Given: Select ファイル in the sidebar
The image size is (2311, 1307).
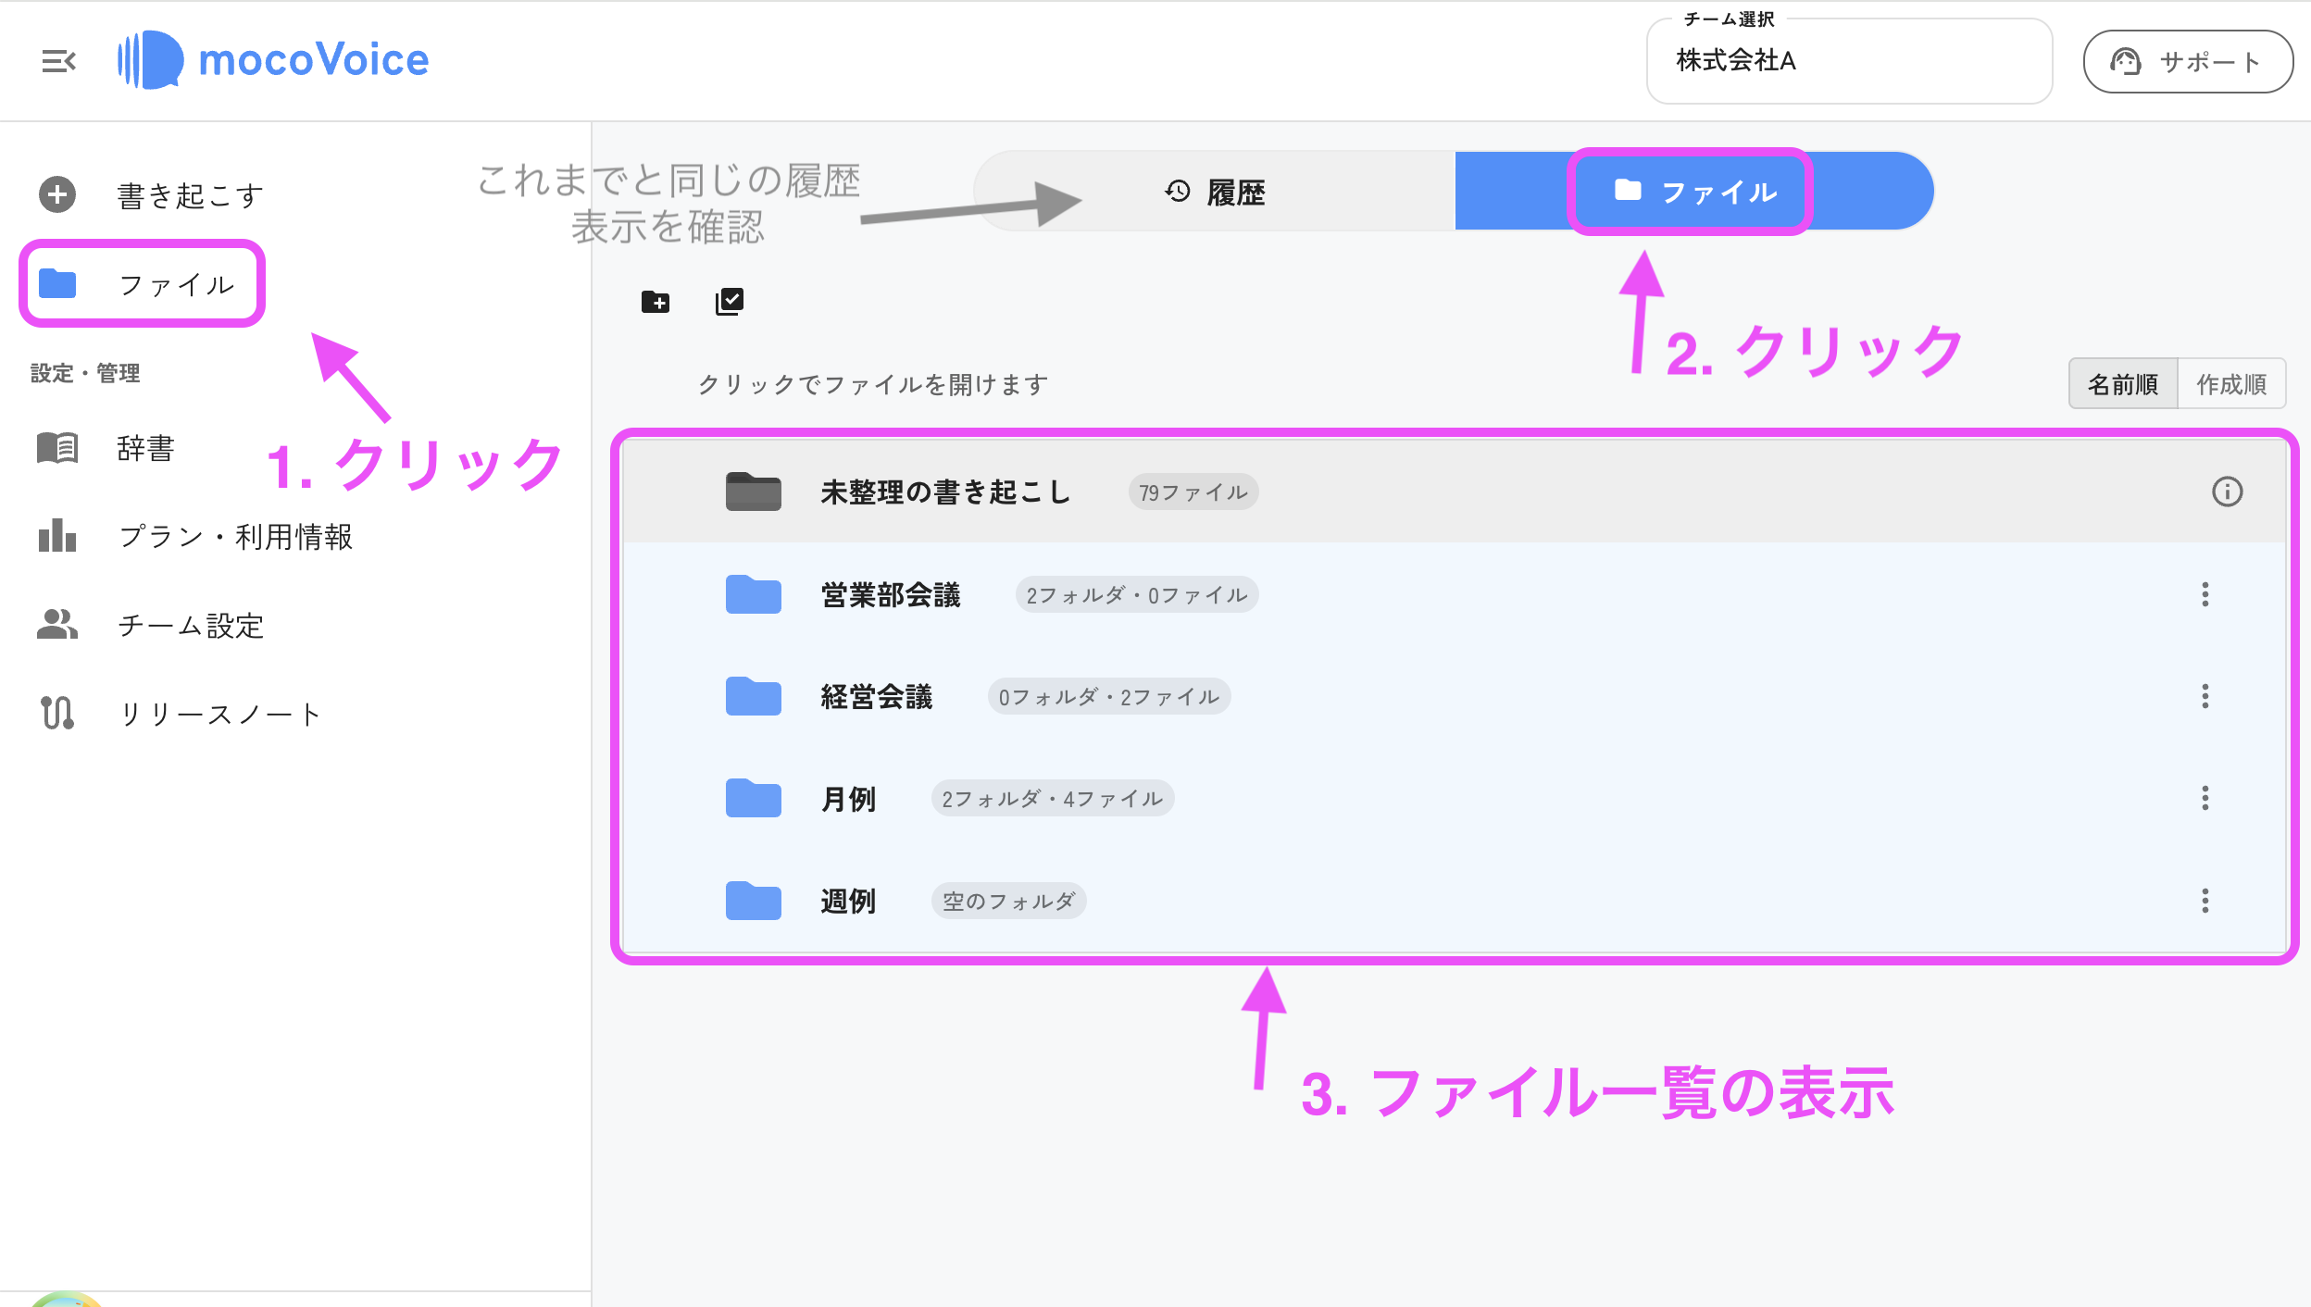Looking at the screenshot, I should click(143, 284).
